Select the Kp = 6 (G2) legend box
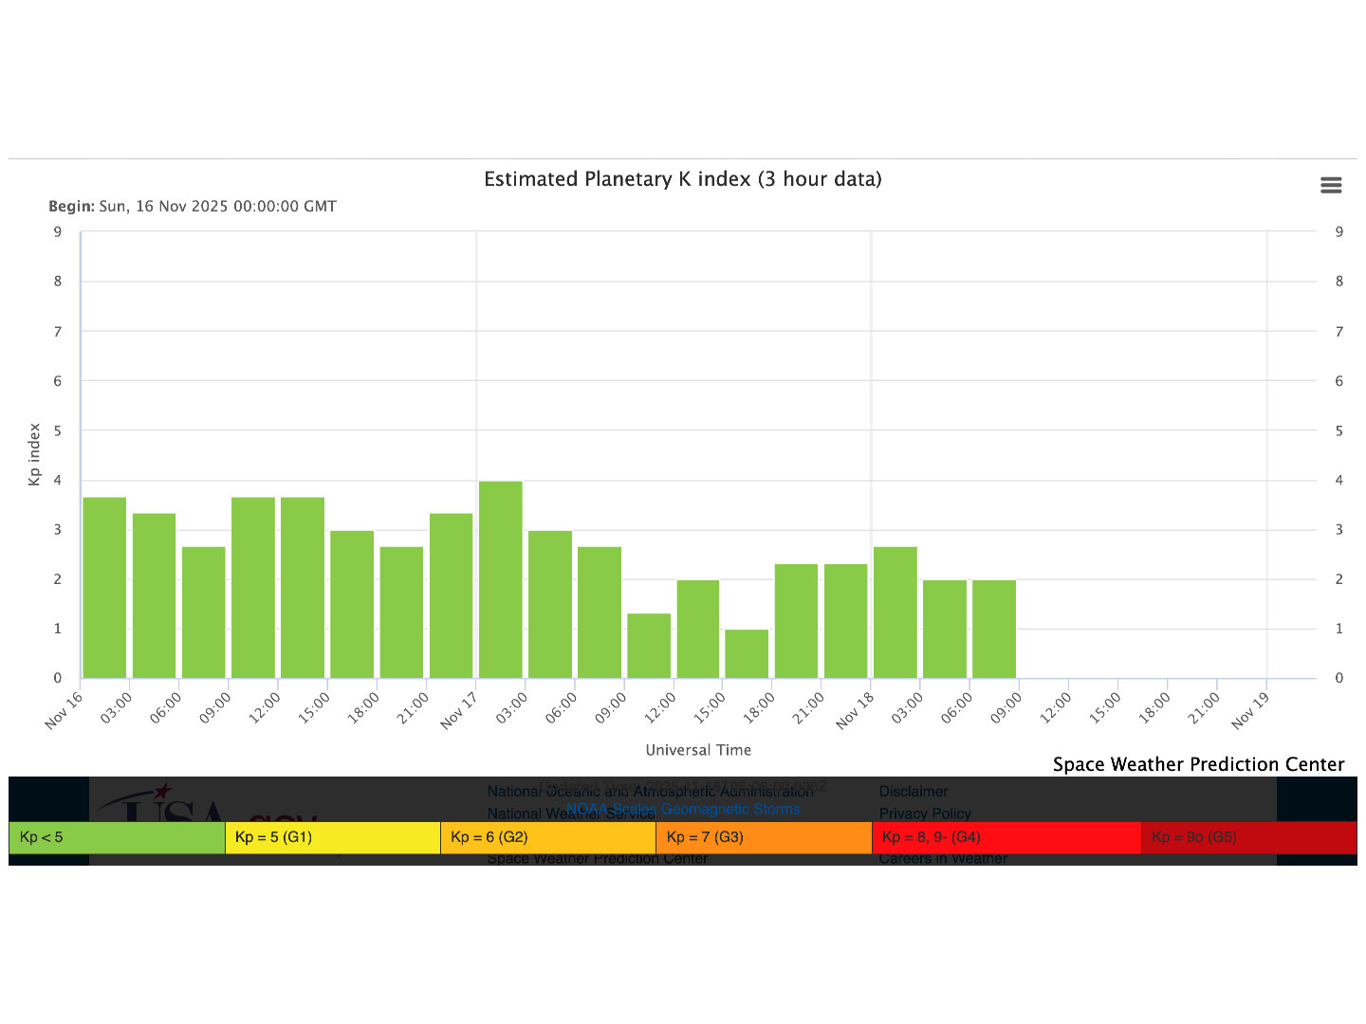 click(547, 837)
